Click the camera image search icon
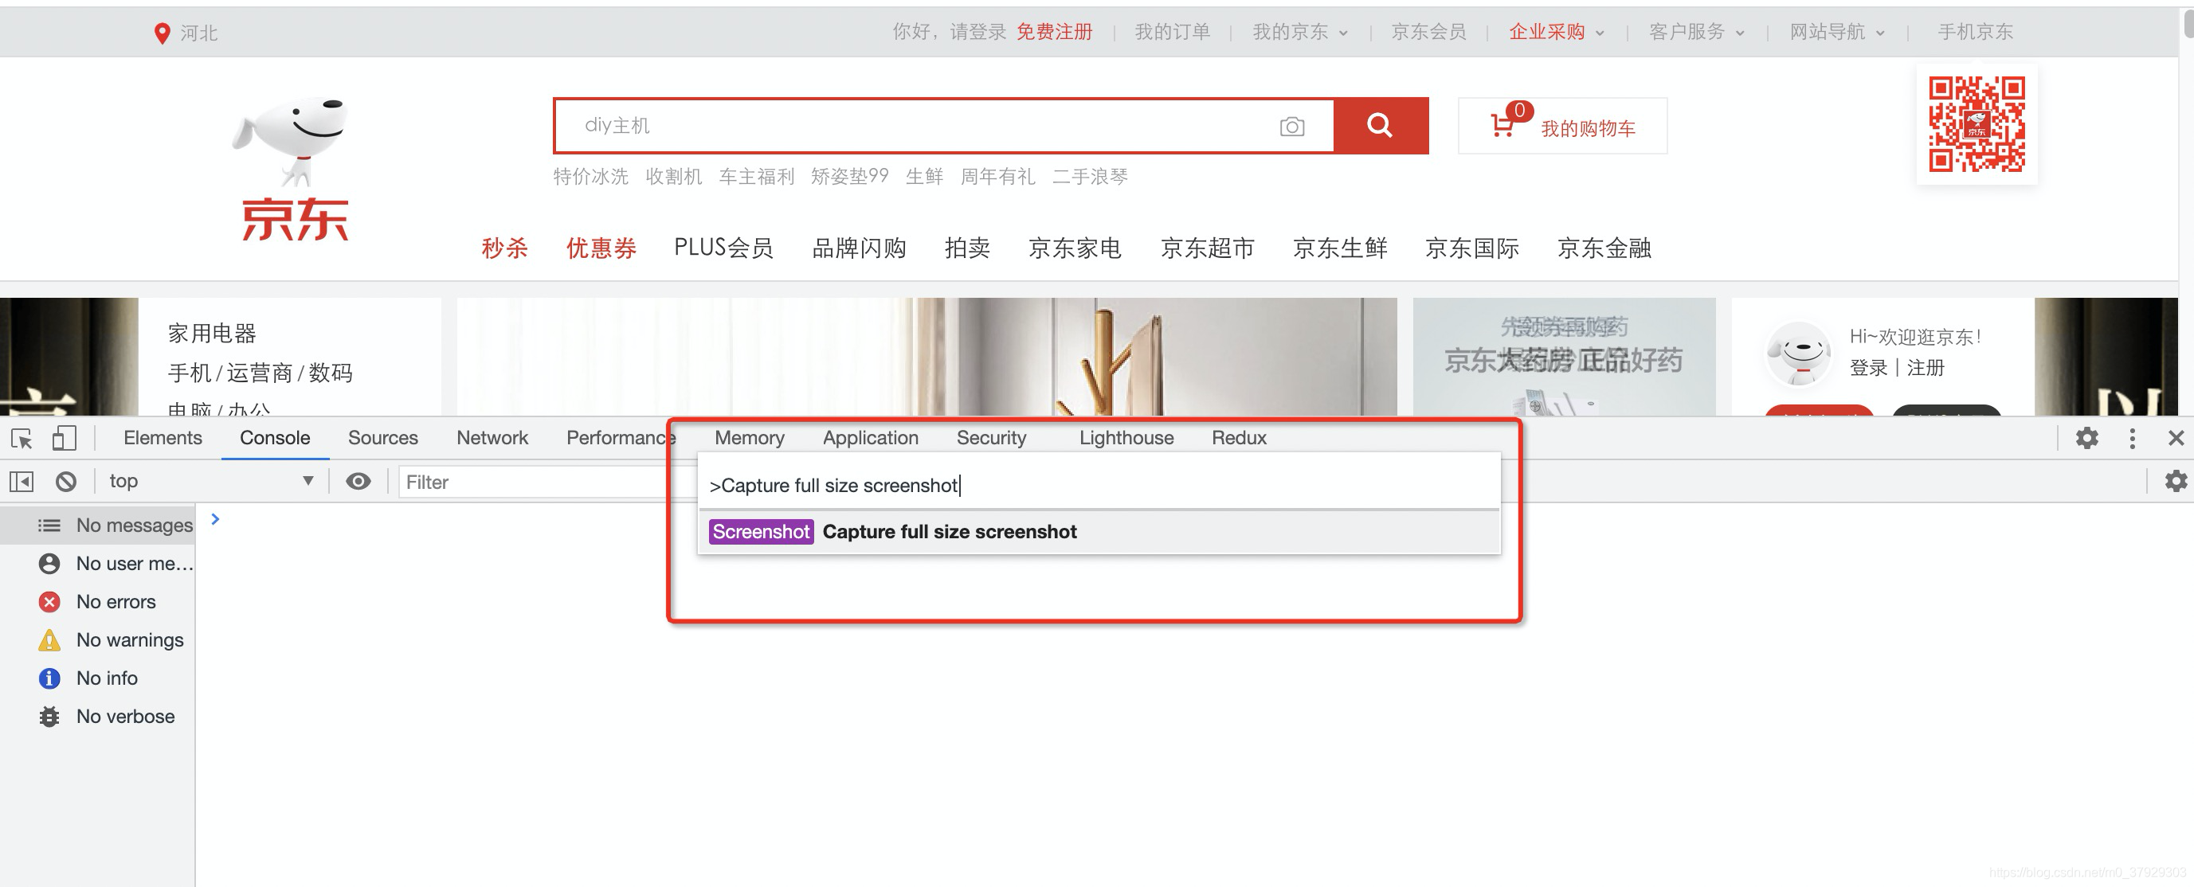Viewport: 2194px width, 887px height. pyautogui.click(x=1291, y=127)
